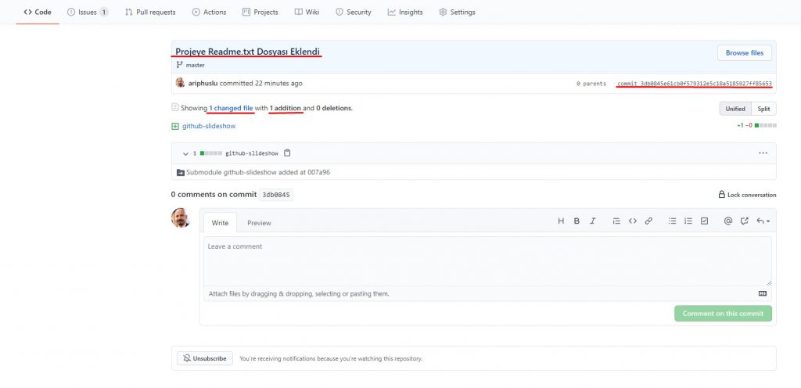Copy github-slideshow path clipboard icon
The height and width of the screenshot is (388, 801).
287,153
